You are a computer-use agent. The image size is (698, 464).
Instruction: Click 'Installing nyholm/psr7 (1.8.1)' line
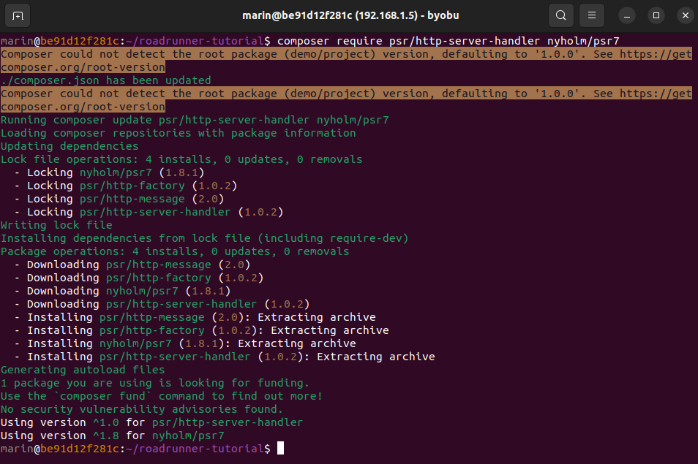(185, 343)
